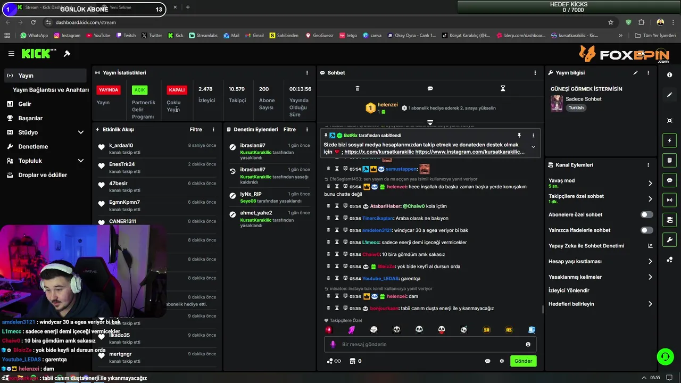Viewport: 681px width, 383px height.
Task: Click username helenzei in leaderboard
Action: pos(387,105)
